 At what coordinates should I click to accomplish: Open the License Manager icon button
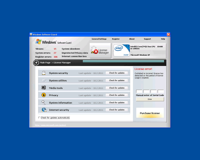pyautogui.click(x=100, y=51)
